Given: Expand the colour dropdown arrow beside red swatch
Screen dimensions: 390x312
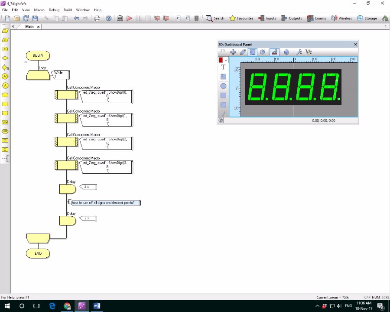Looking at the screenshot, I should [226, 60].
